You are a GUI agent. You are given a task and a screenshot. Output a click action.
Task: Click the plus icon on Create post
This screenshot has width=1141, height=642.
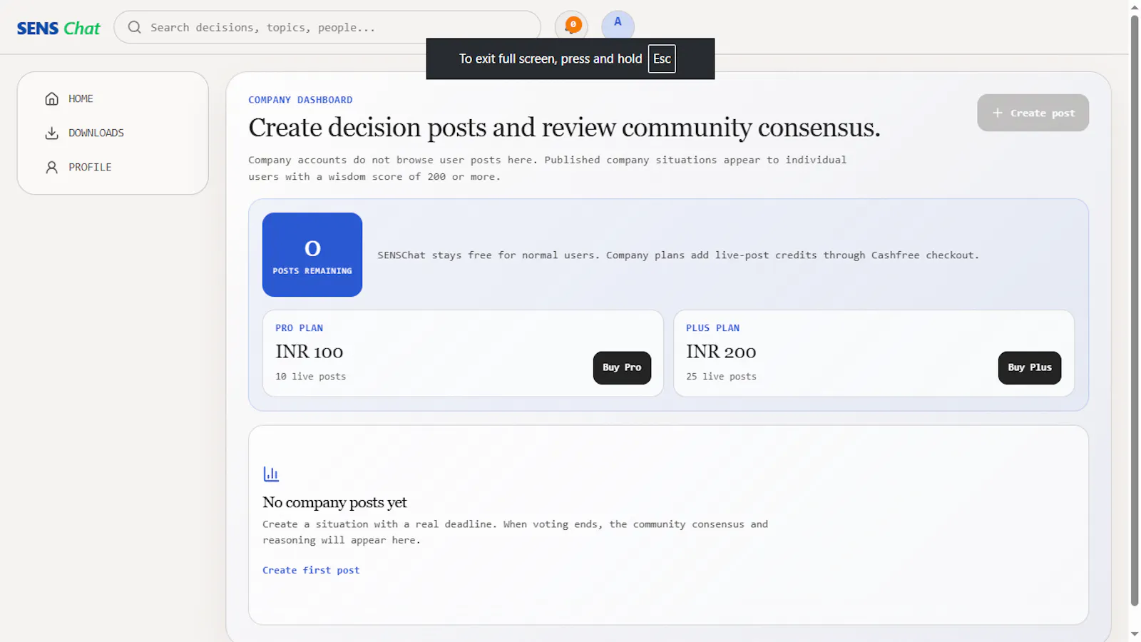(x=998, y=113)
